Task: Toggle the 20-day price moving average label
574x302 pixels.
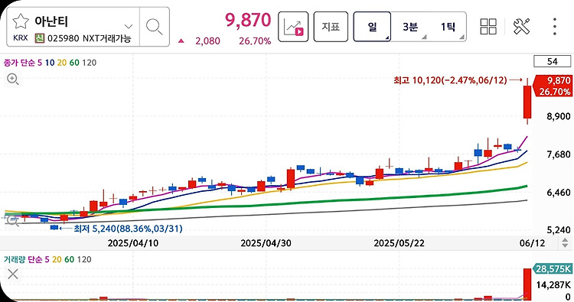Action: pos(62,63)
